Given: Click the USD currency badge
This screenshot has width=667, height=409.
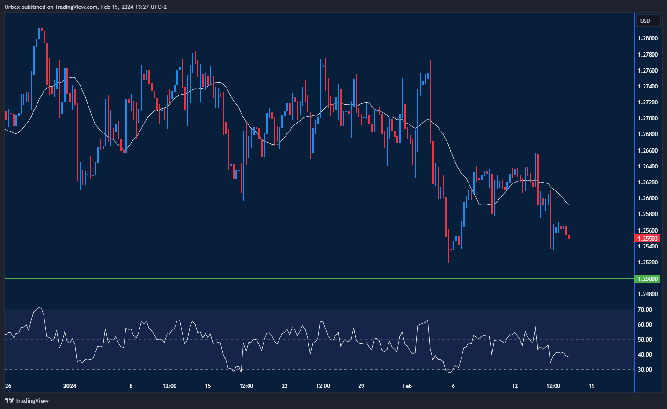Looking at the screenshot, I should 648,21.
